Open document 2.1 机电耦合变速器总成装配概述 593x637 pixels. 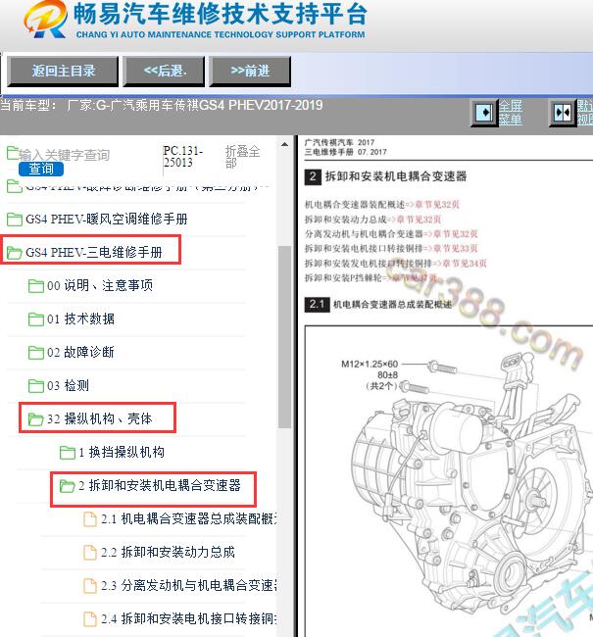188,518
